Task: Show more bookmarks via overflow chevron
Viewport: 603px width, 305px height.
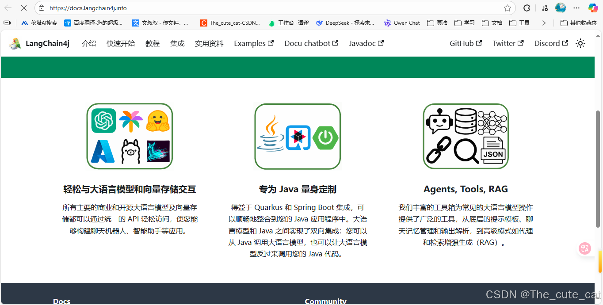Action: point(544,23)
